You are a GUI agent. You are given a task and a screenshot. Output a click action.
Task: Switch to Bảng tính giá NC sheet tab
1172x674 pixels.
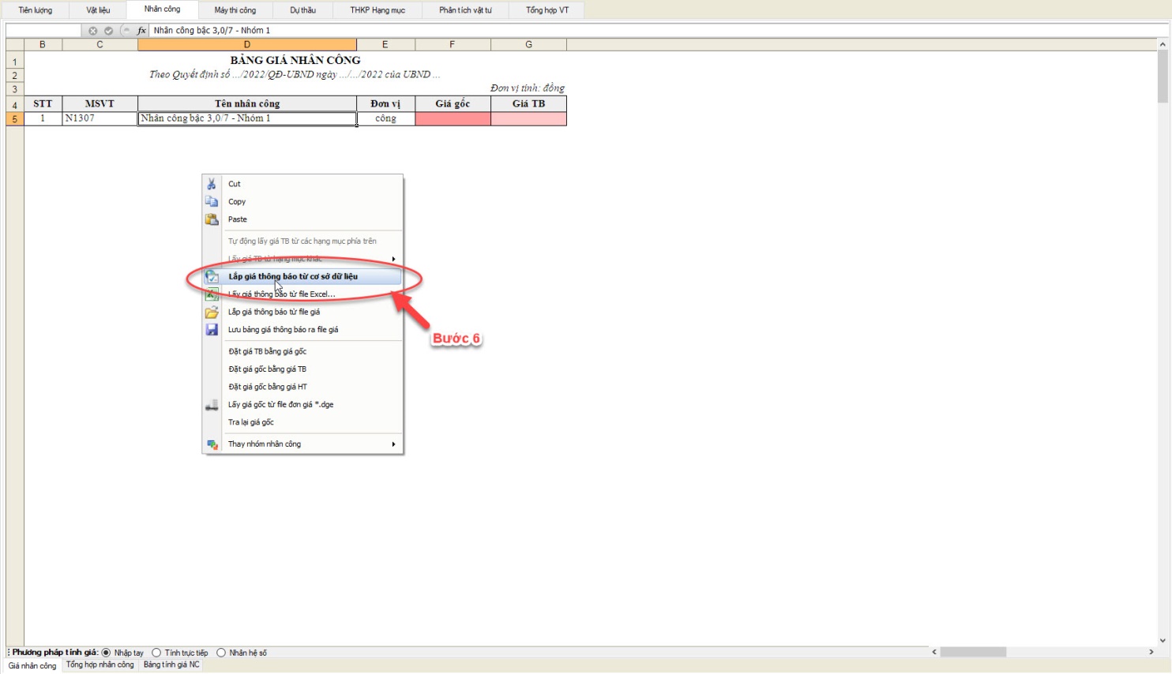click(171, 665)
